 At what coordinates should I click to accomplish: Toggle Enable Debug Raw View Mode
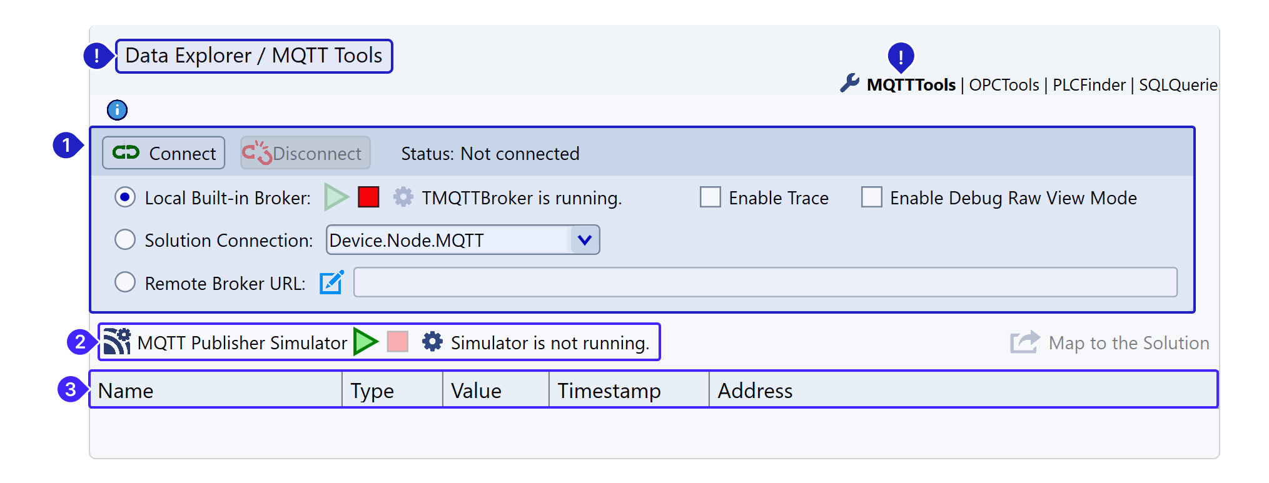coord(871,197)
